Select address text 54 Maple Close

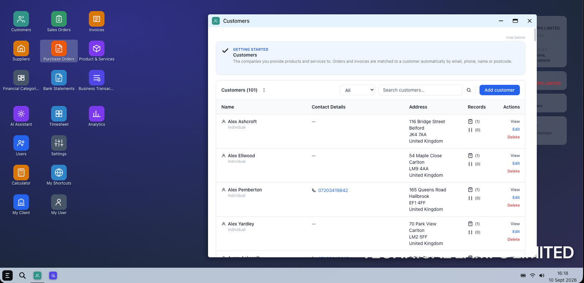click(425, 156)
